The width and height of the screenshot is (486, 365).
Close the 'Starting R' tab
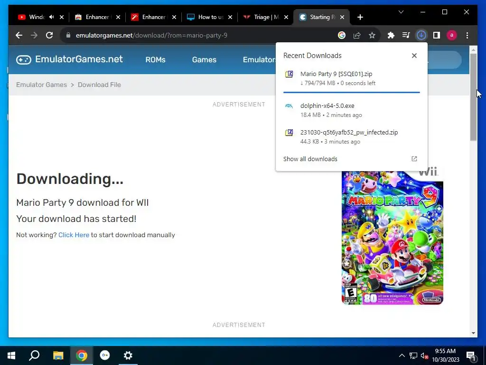click(x=342, y=17)
